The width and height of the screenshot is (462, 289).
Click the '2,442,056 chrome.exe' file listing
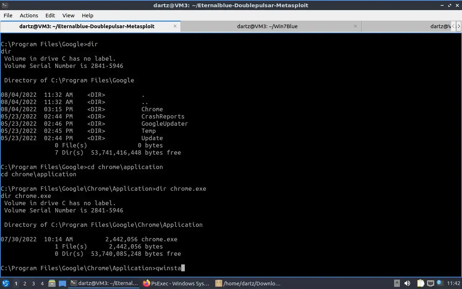141,239
